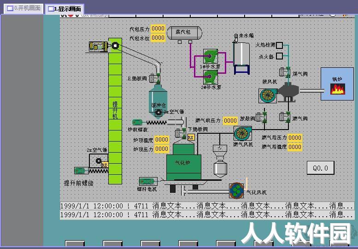Click the second message row in alarm view
The width and height of the screenshot is (358, 249).
[x=207, y=215]
